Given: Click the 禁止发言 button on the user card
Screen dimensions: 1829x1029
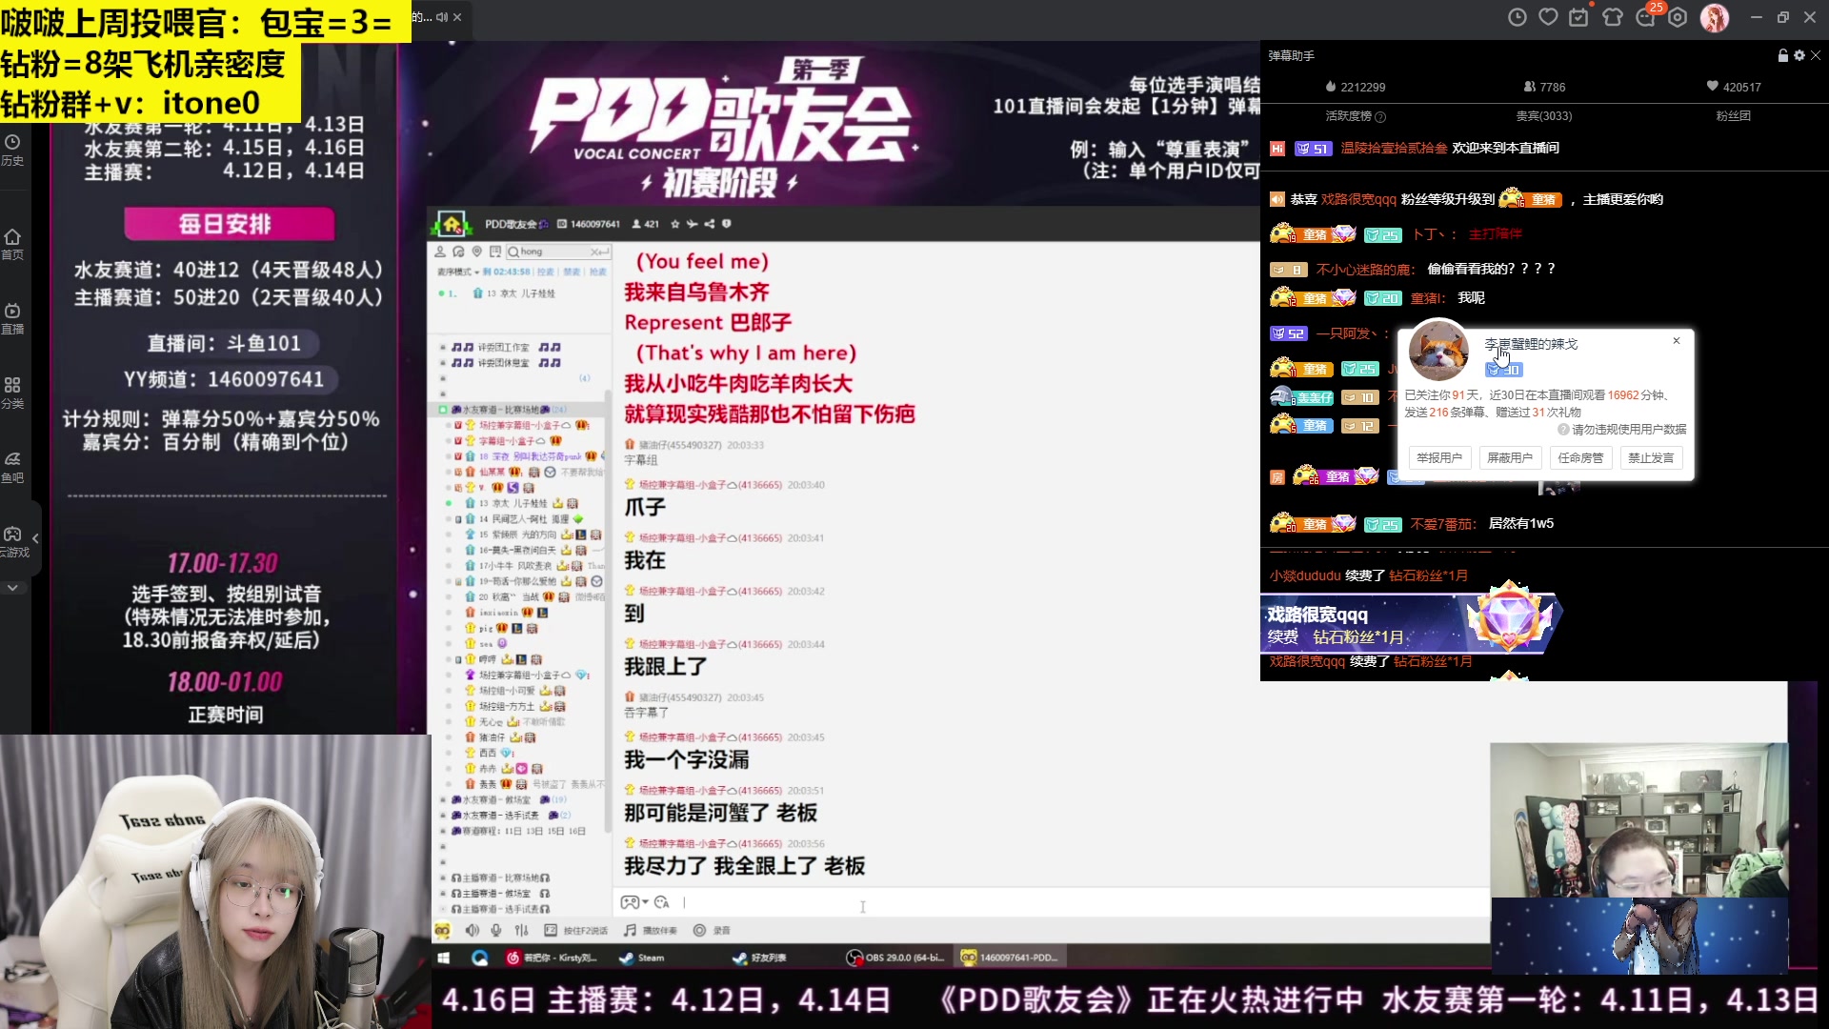Looking at the screenshot, I should coord(1652,458).
